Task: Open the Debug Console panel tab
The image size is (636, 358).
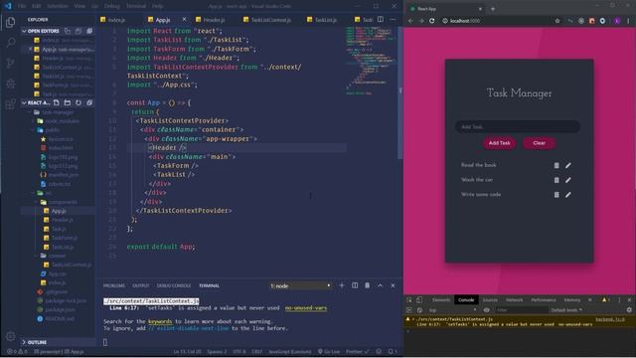Action: (x=174, y=285)
